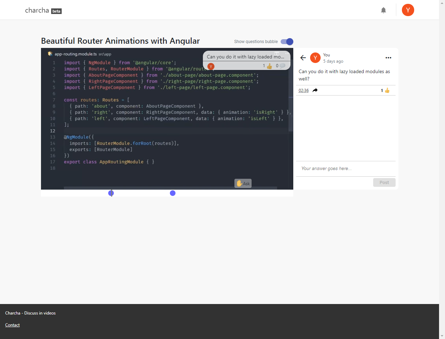Click the You author name

[327, 55]
